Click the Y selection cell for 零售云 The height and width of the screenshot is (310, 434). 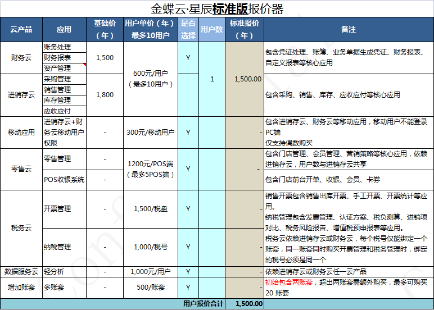188,169
